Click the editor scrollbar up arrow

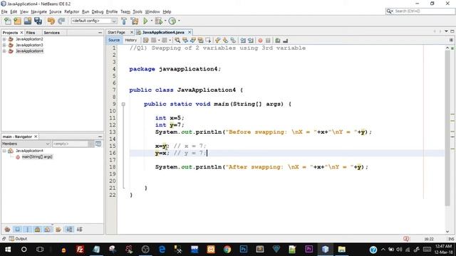pyautogui.click(x=447, y=48)
